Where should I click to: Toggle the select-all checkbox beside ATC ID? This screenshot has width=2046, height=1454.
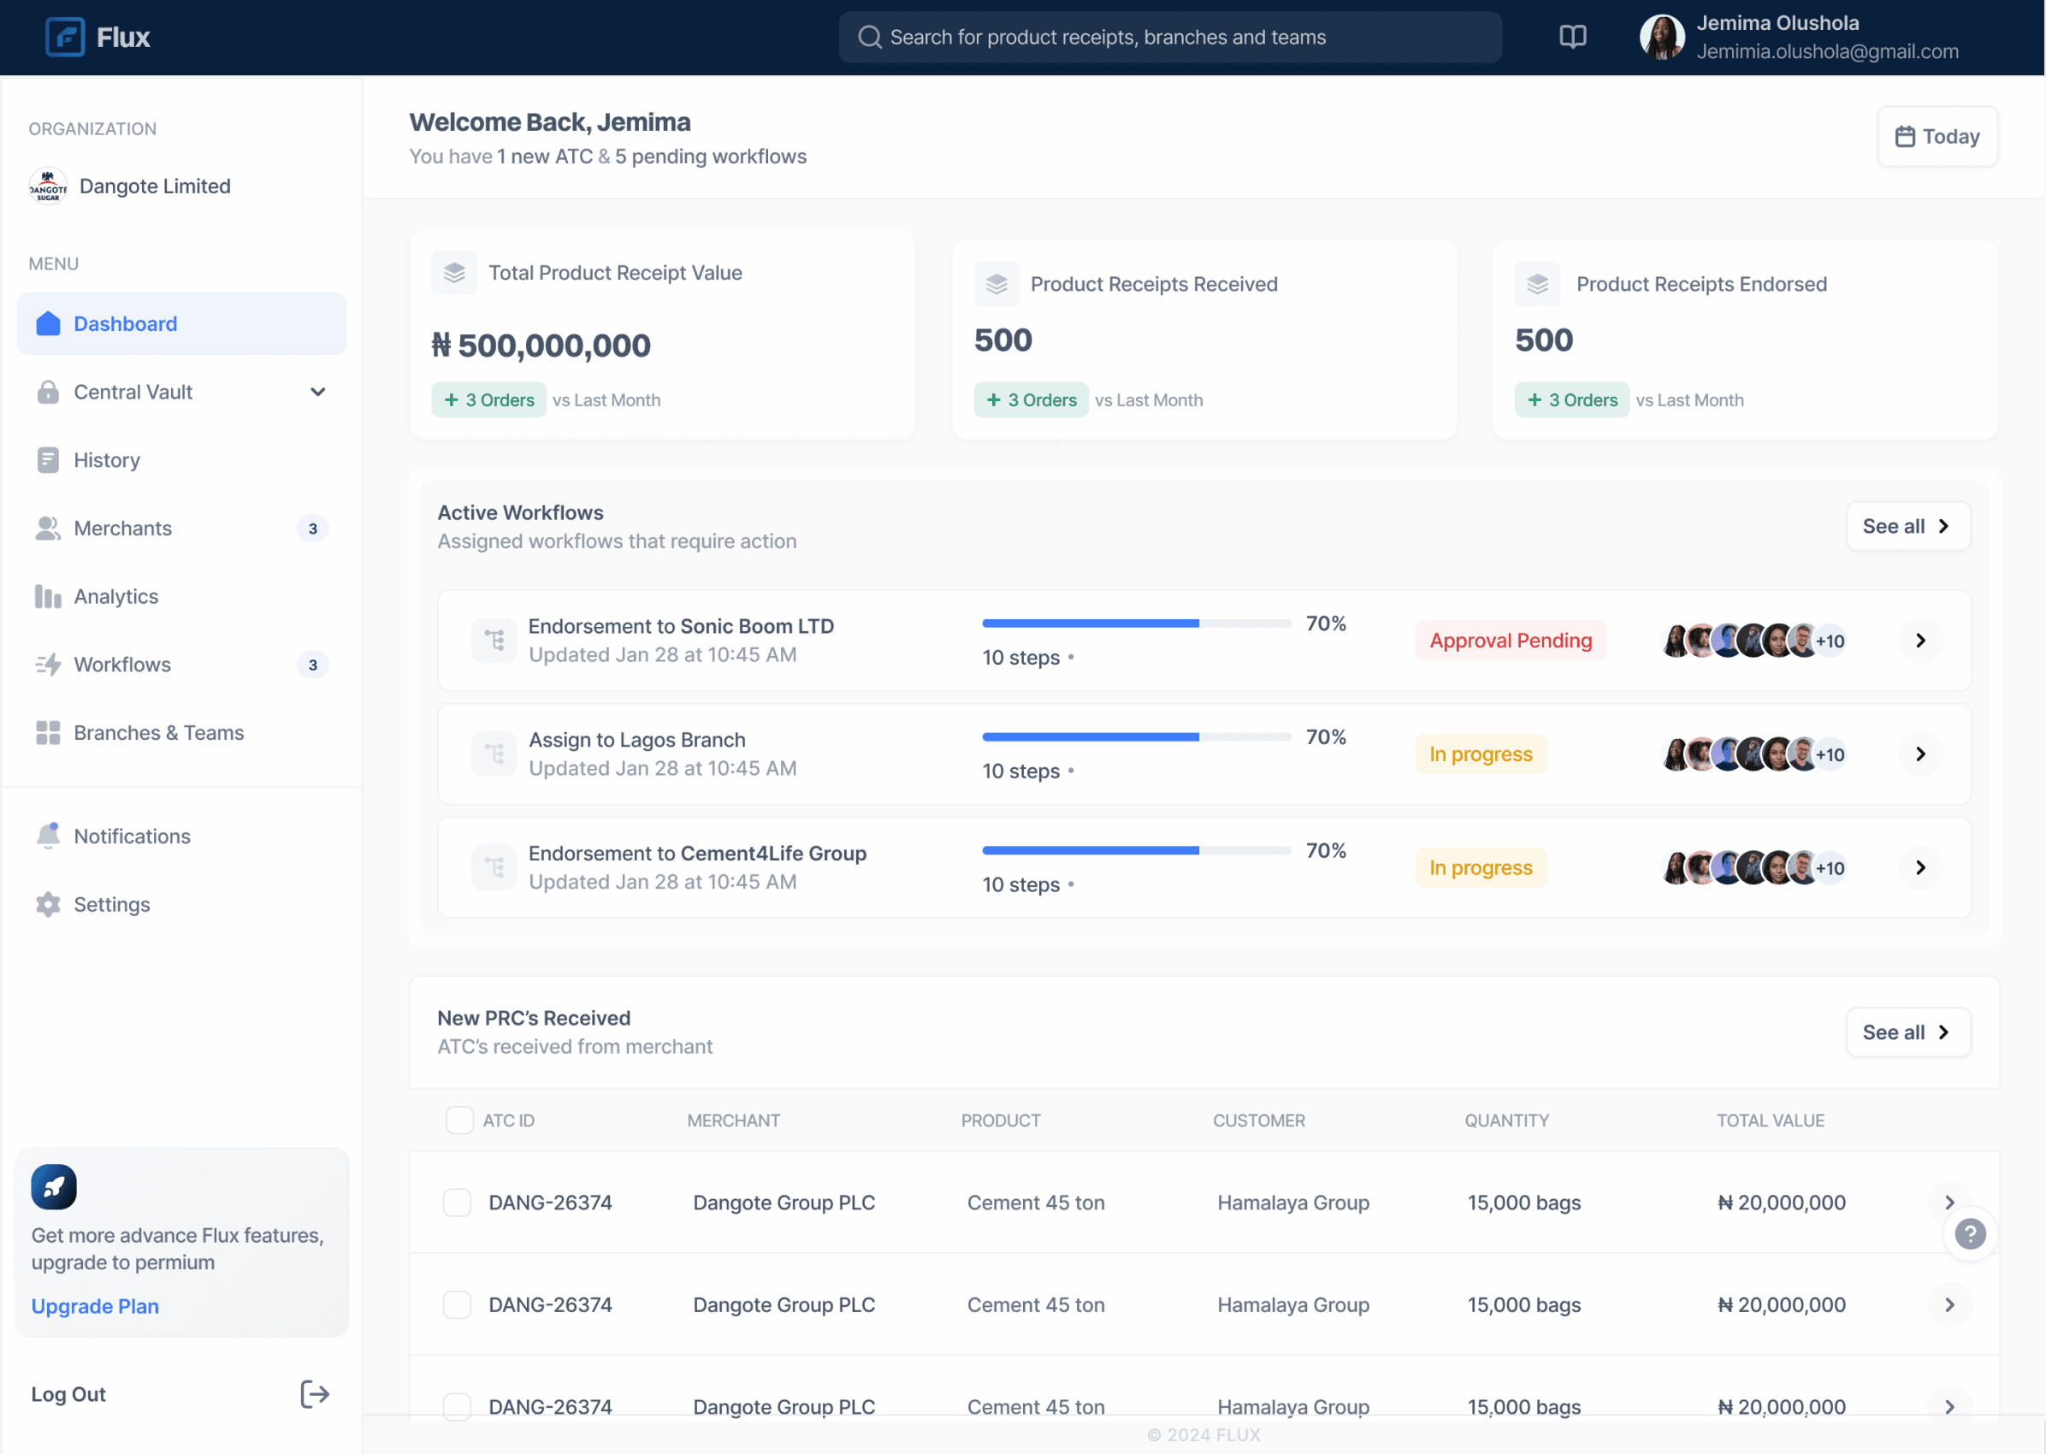[459, 1120]
